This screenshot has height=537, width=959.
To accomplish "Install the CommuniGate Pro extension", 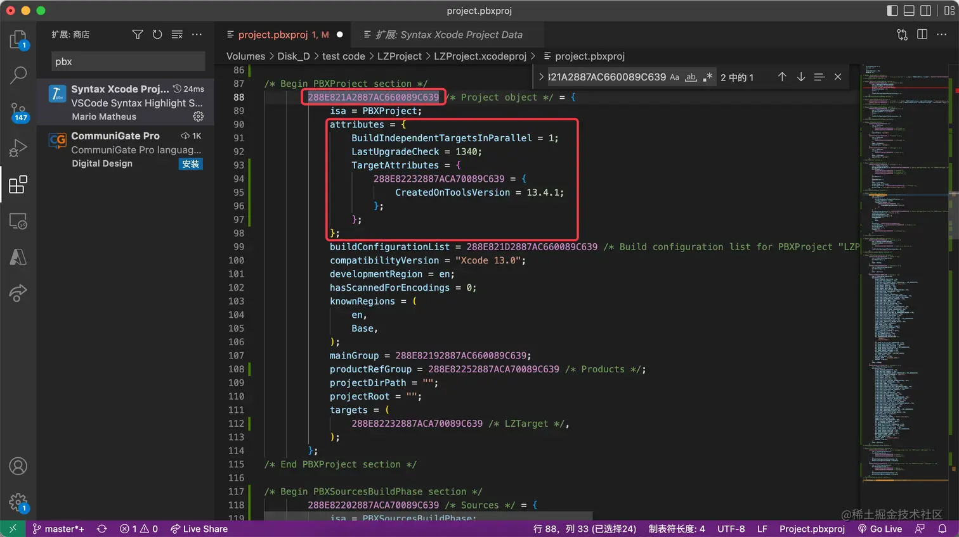I will (x=191, y=164).
